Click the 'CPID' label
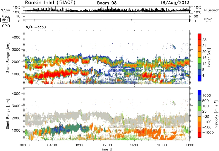219x151 pixels. click(6, 26)
